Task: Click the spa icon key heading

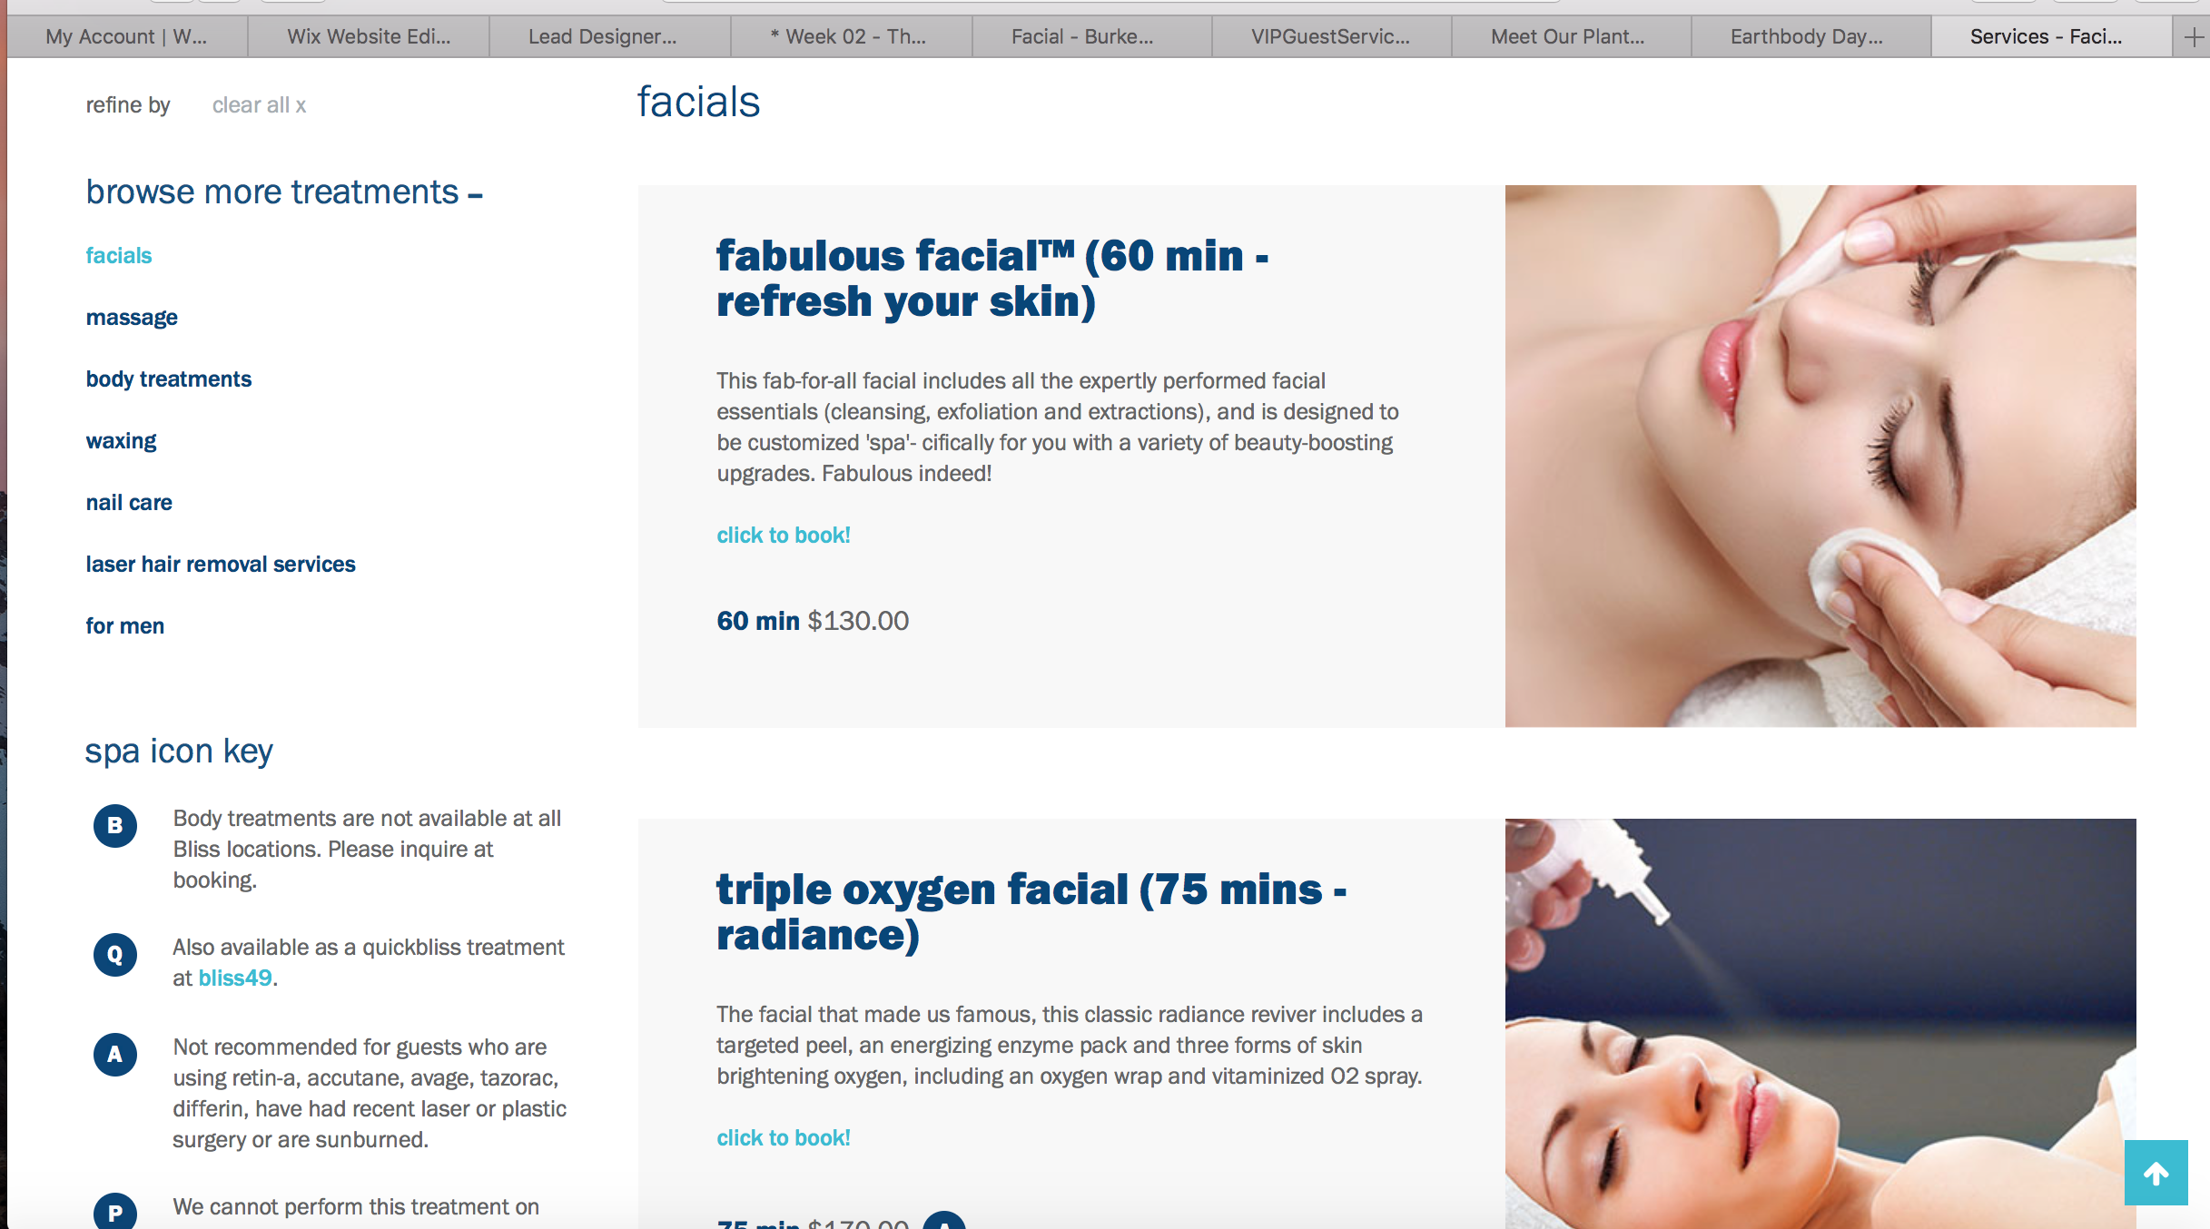Action: [x=179, y=752]
